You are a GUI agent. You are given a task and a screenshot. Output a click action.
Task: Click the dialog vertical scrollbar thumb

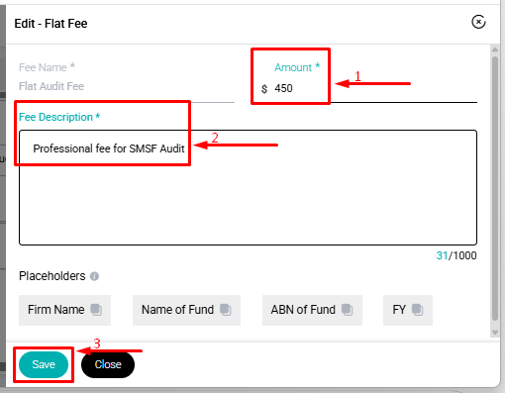pos(495,189)
